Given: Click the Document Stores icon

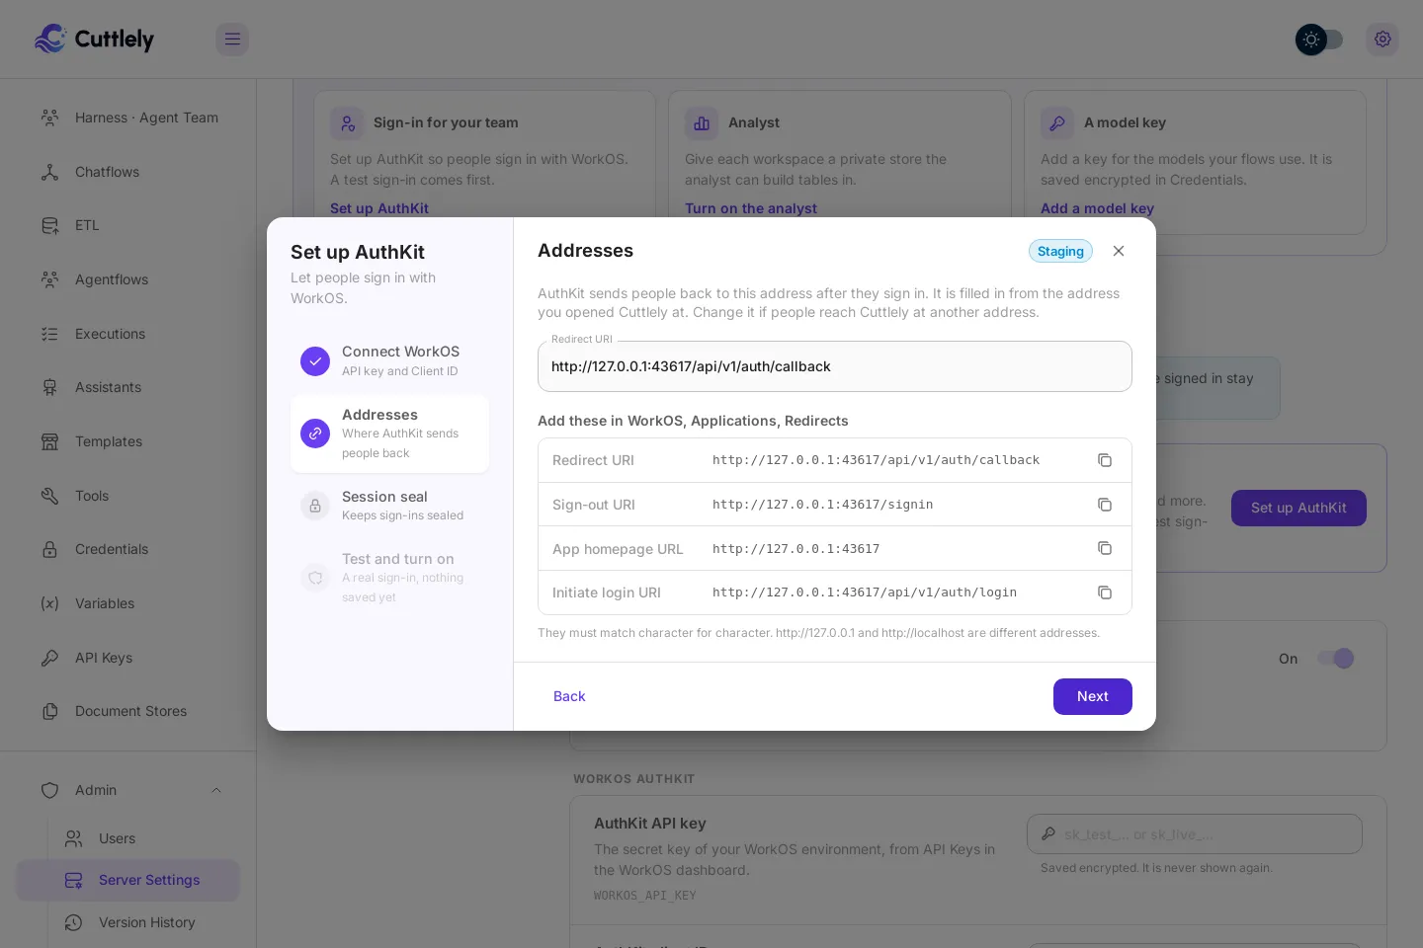Looking at the screenshot, I should tap(49, 711).
